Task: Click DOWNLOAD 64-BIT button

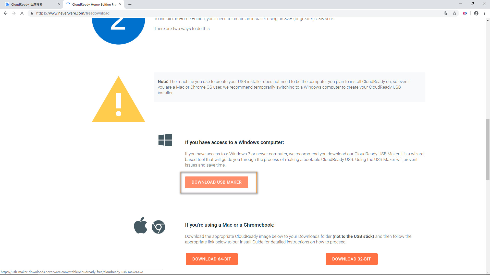Action: 212,259
